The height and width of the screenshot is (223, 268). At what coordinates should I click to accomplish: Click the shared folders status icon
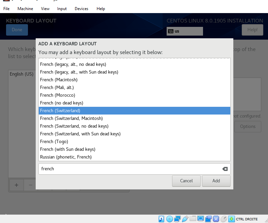[193, 219]
